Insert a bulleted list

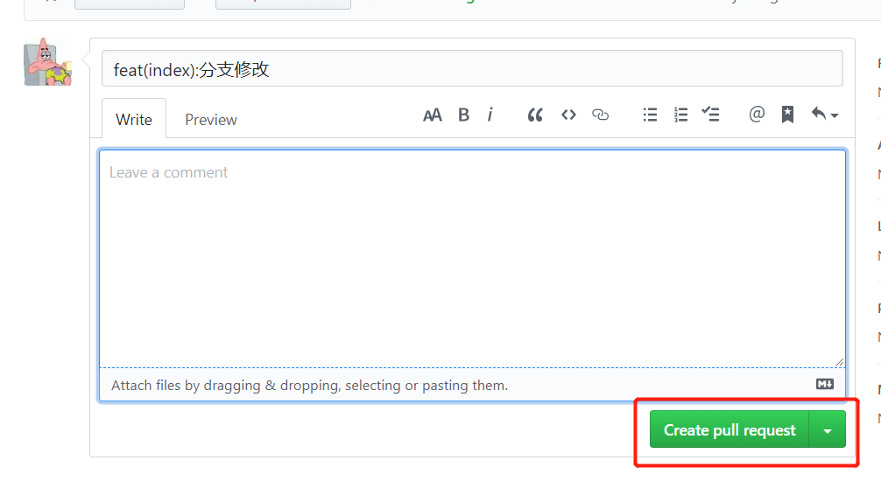click(650, 115)
